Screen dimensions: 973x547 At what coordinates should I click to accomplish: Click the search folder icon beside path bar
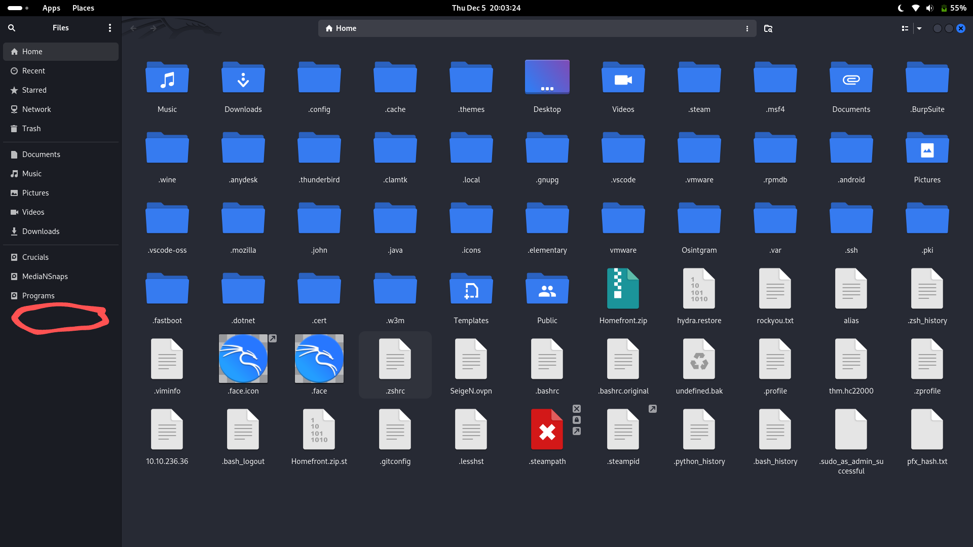(x=768, y=28)
